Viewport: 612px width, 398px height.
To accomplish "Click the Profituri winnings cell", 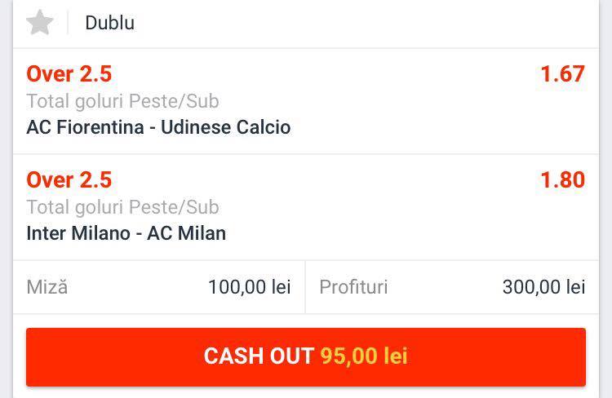I will pos(452,287).
